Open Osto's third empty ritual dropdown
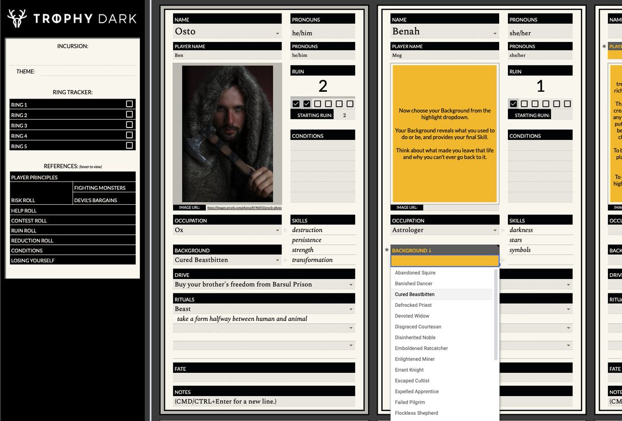Screen dimensions: 622x421 point(351,345)
